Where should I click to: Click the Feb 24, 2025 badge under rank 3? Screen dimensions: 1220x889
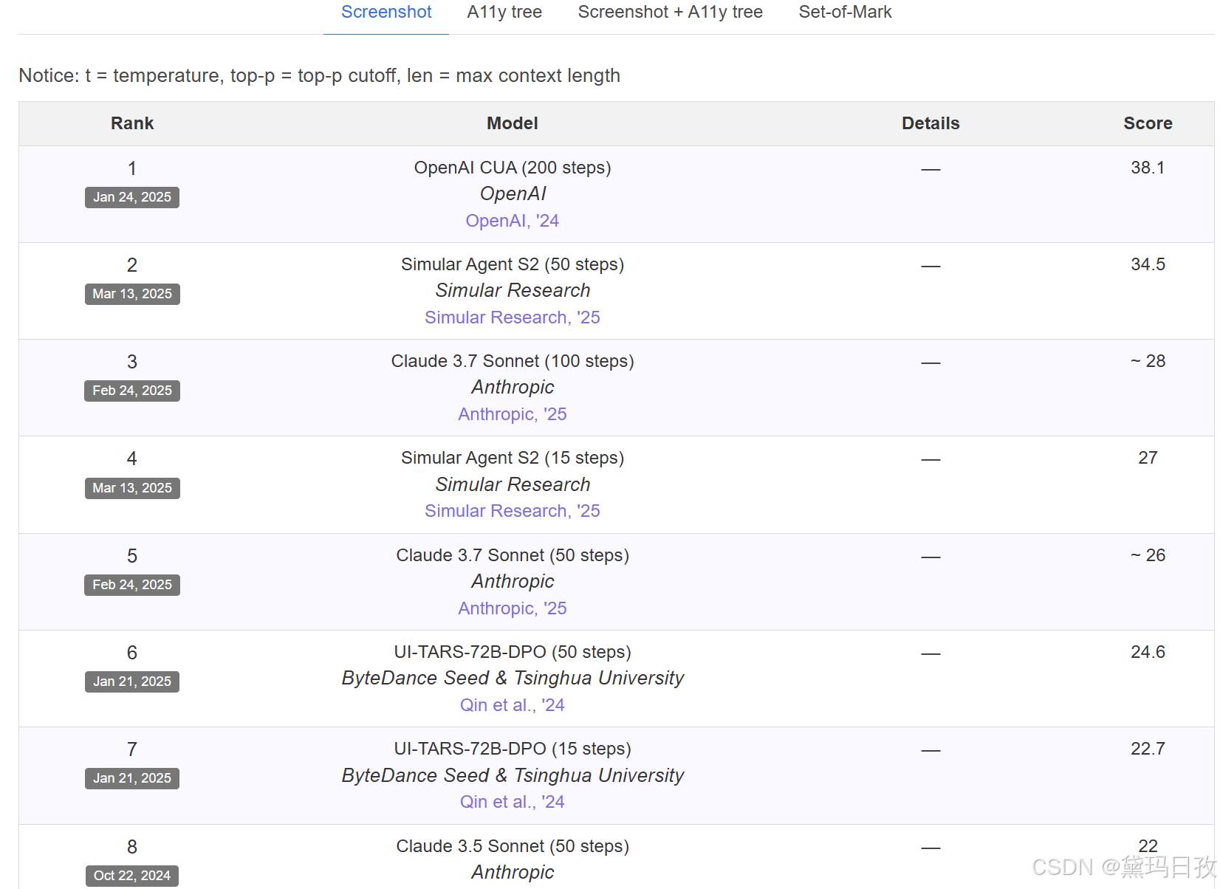132,391
